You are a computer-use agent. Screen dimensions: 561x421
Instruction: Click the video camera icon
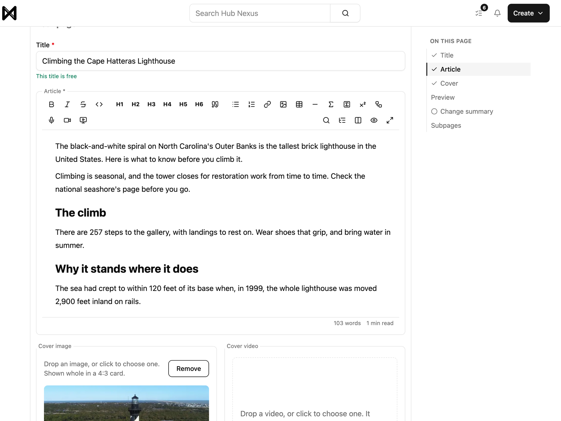click(x=67, y=120)
